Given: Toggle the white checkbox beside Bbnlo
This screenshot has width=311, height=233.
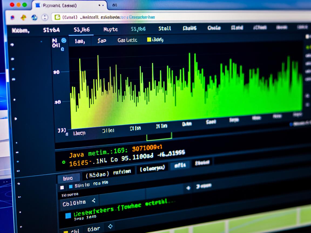Looking at the screenshot, I should (62, 187).
